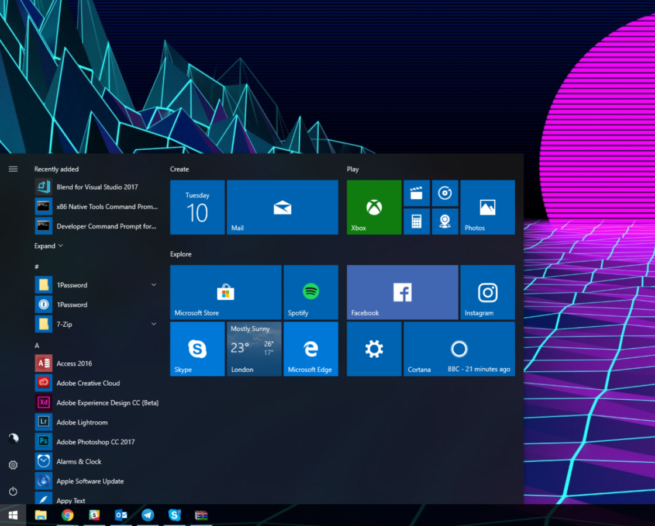Launch Groove Music from its tile
Screen dimensions: 655x526
(445, 193)
